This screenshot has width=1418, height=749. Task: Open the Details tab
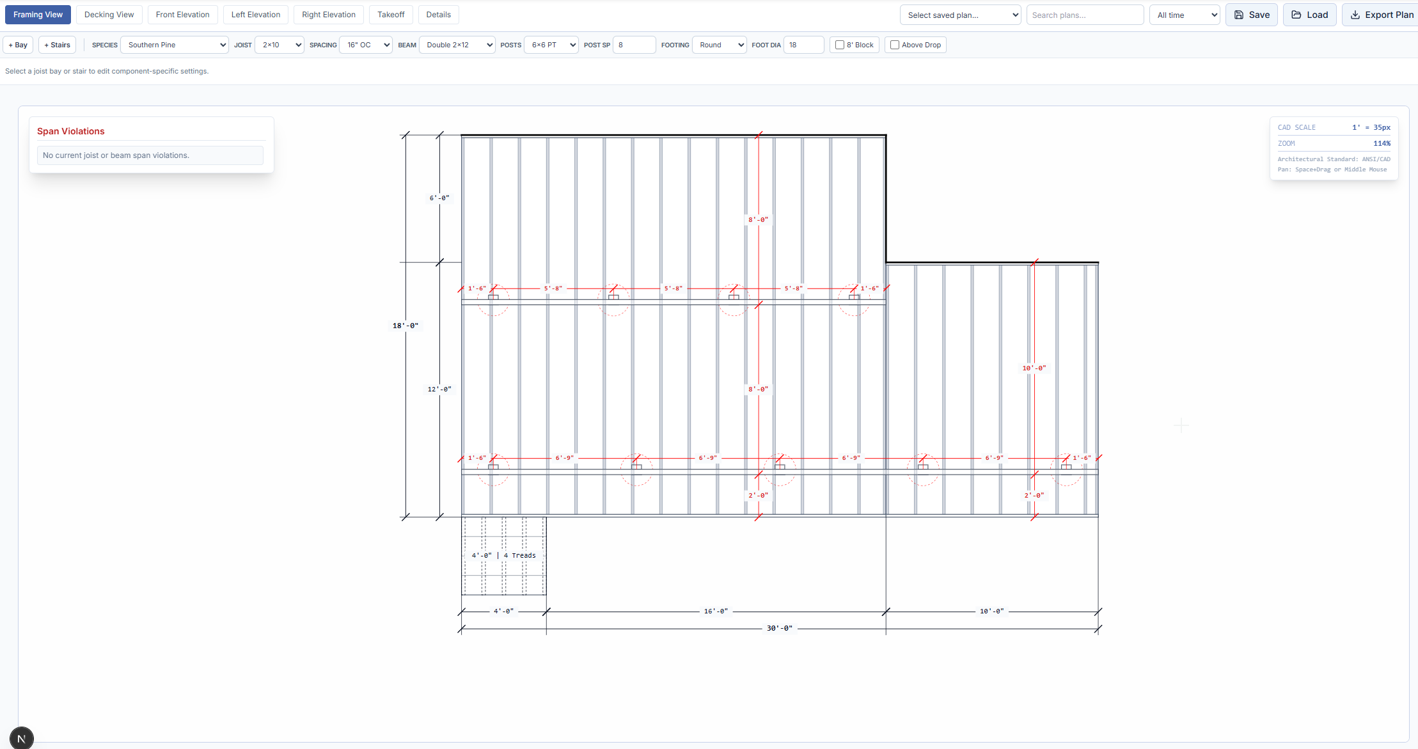click(438, 14)
